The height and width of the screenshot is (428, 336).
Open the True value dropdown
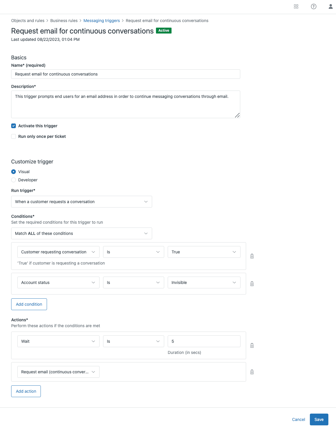[x=204, y=252]
